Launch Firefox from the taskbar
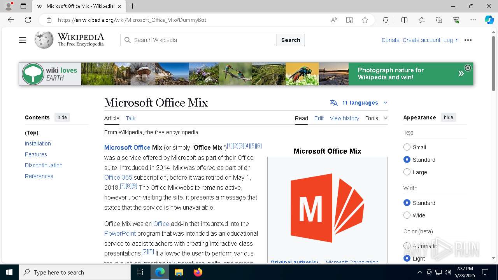Viewport: 498px width, 280px height. point(198,272)
